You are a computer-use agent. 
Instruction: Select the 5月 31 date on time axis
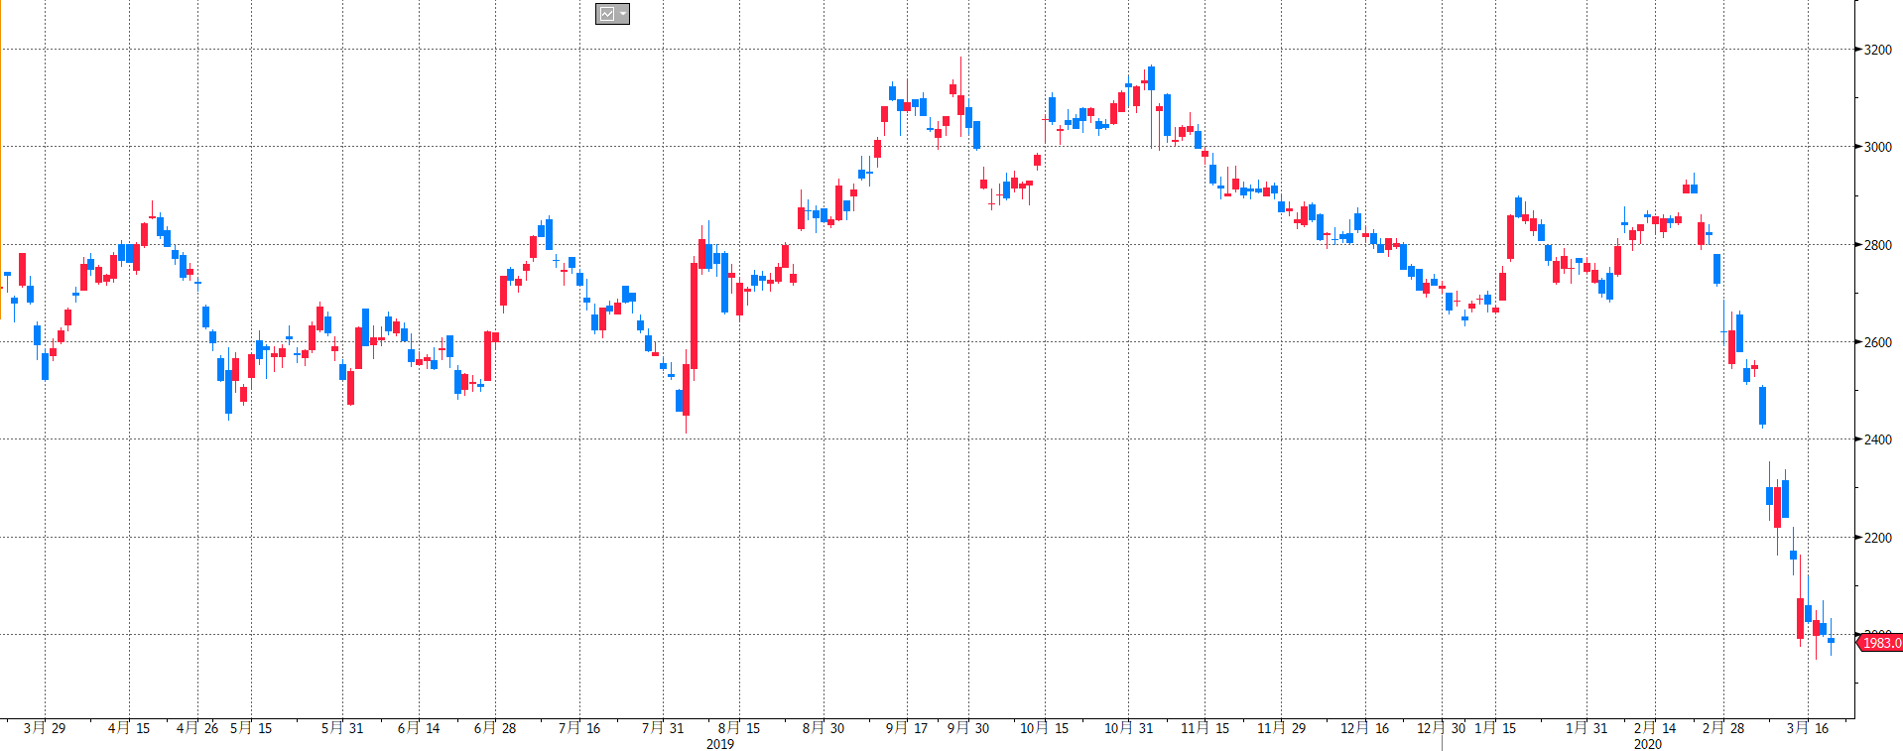point(342,728)
